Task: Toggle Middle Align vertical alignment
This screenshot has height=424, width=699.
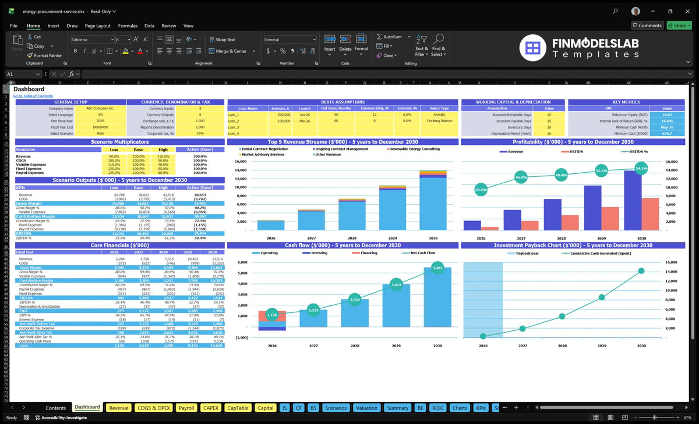Action: tap(169, 40)
